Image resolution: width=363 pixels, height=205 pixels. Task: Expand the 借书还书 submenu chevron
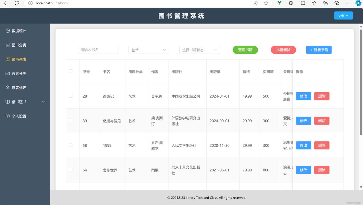[x=43, y=102]
